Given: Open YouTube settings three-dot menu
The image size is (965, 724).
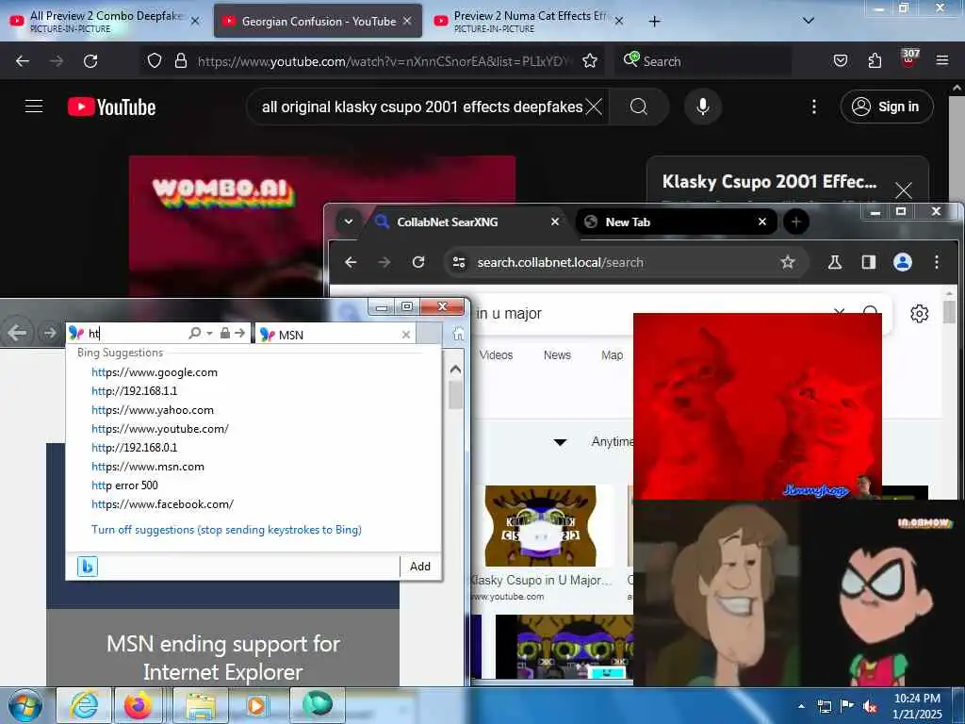Looking at the screenshot, I should point(813,107).
